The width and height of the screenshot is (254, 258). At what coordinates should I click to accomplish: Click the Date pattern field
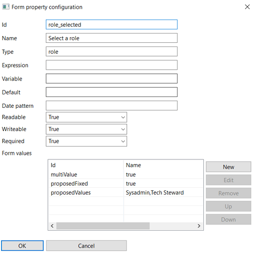(x=112, y=106)
